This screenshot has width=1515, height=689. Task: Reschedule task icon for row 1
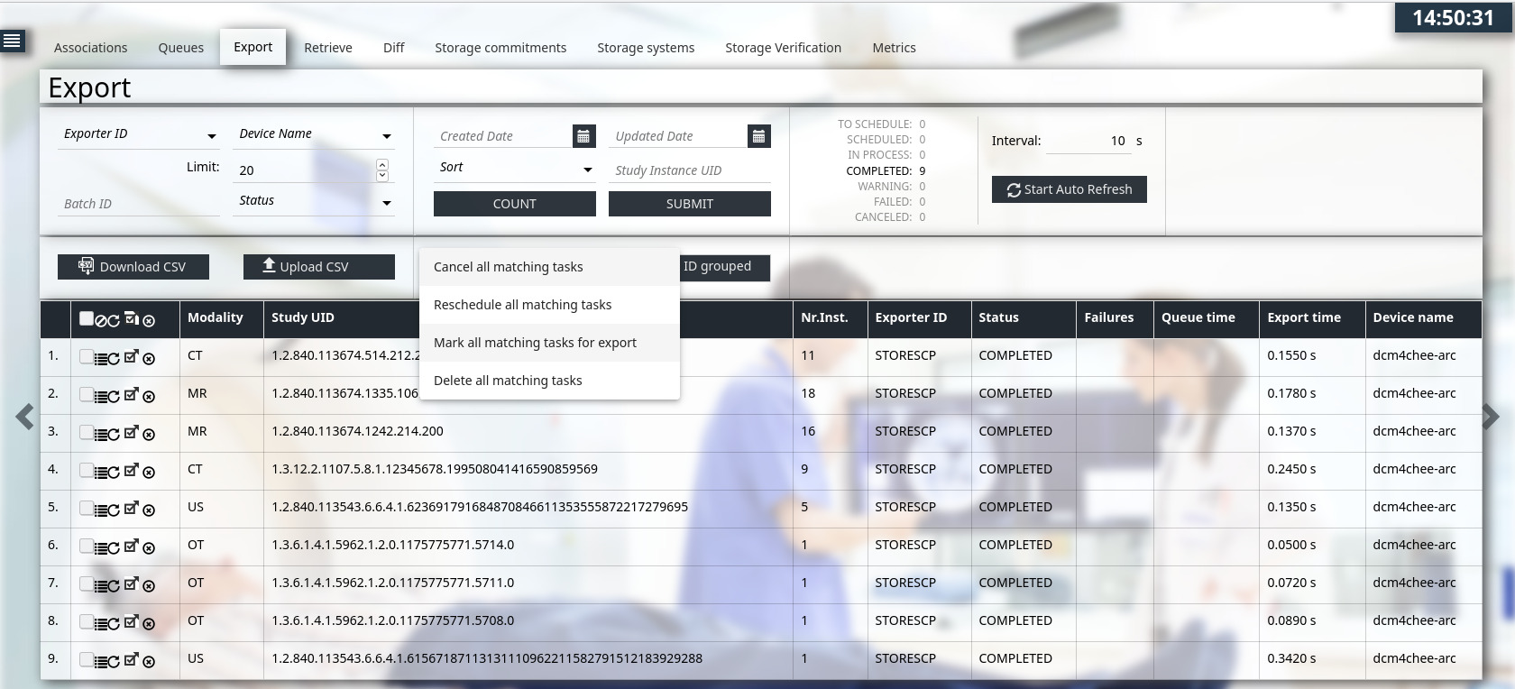coord(114,358)
